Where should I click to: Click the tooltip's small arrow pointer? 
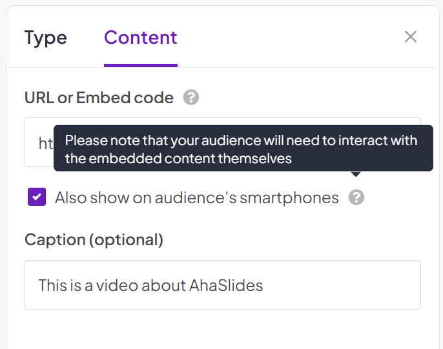[x=356, y=174]
